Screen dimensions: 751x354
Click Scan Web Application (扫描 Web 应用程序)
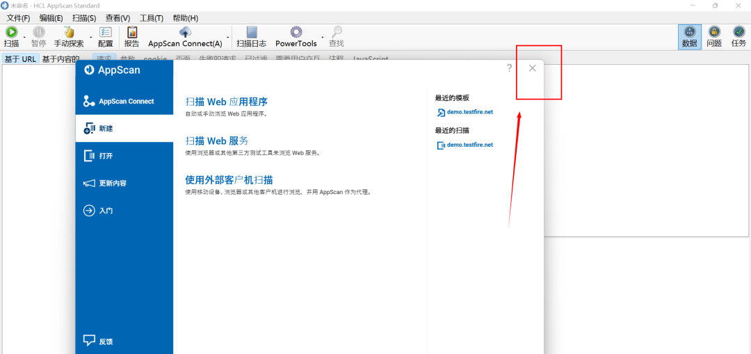pos(226,102)
